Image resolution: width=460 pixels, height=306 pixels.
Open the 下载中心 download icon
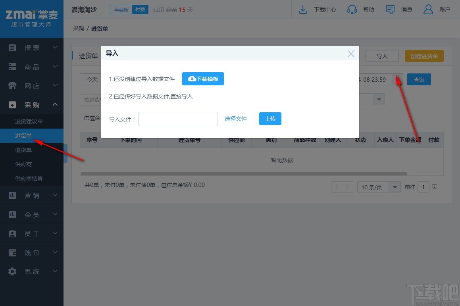pos(303,9)
